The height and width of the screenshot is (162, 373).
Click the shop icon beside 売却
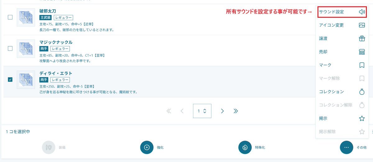click(x=361, y=52)
